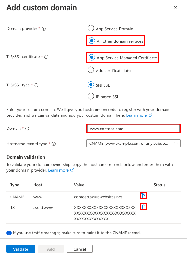Select the App Service Domain option
The width and height of the screenshot is (187, 259).
tap(91, 28)
